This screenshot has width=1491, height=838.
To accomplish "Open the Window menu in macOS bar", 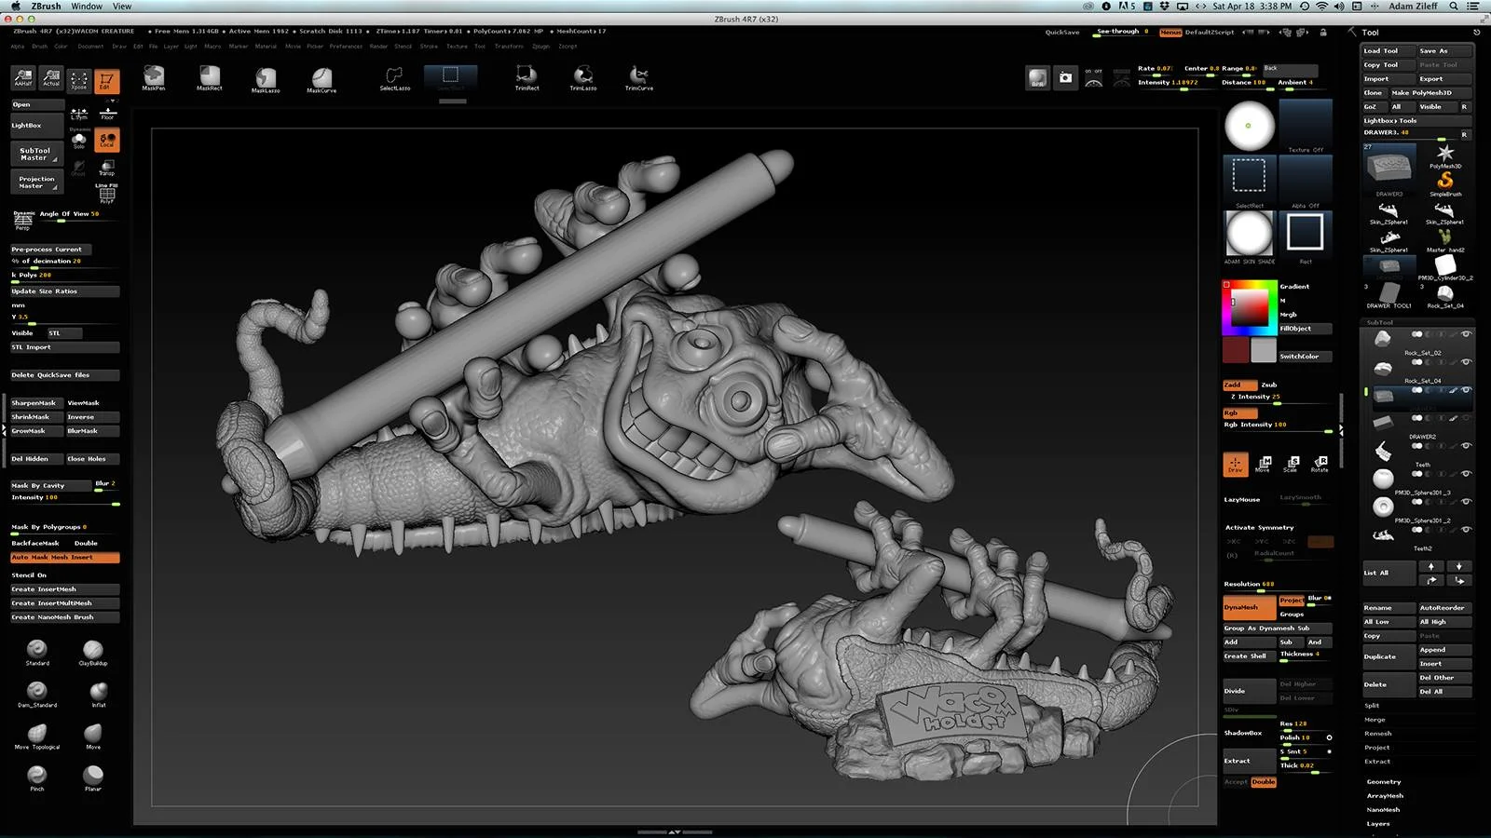I will click(x=87, y=7).
